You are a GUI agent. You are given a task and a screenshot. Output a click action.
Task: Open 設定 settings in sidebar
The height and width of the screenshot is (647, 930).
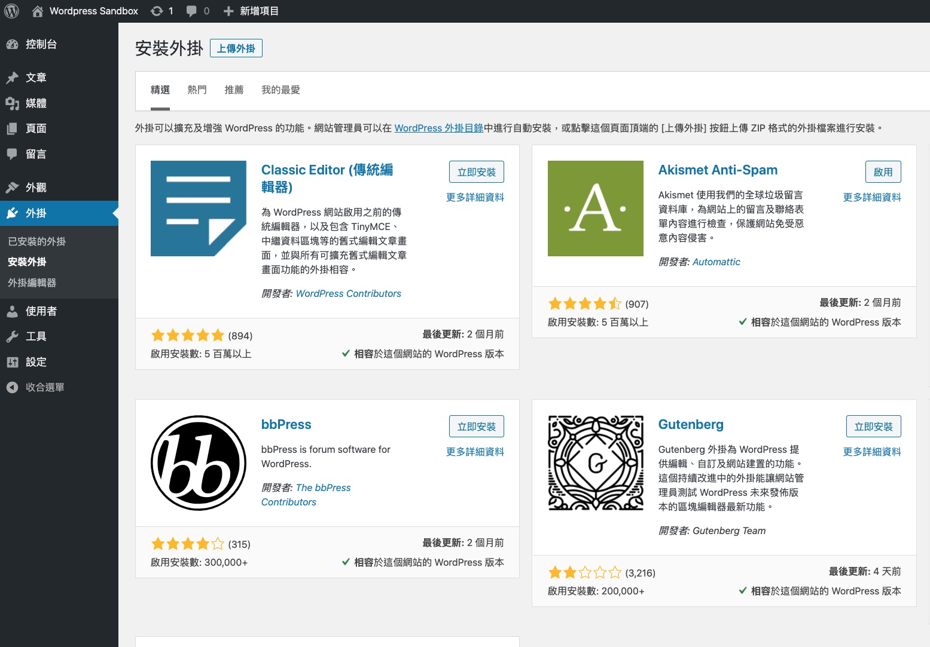(36, 362)
